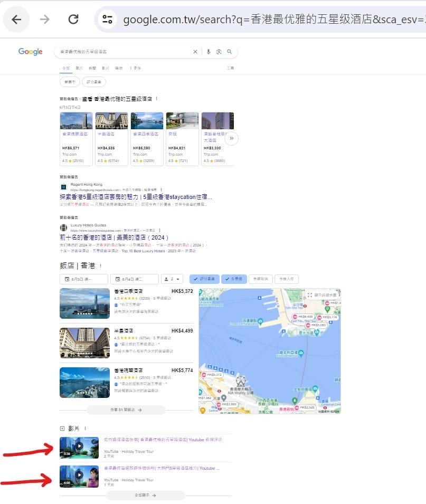
Task: Click the Google logo
Action: click(x=31, y=51)
